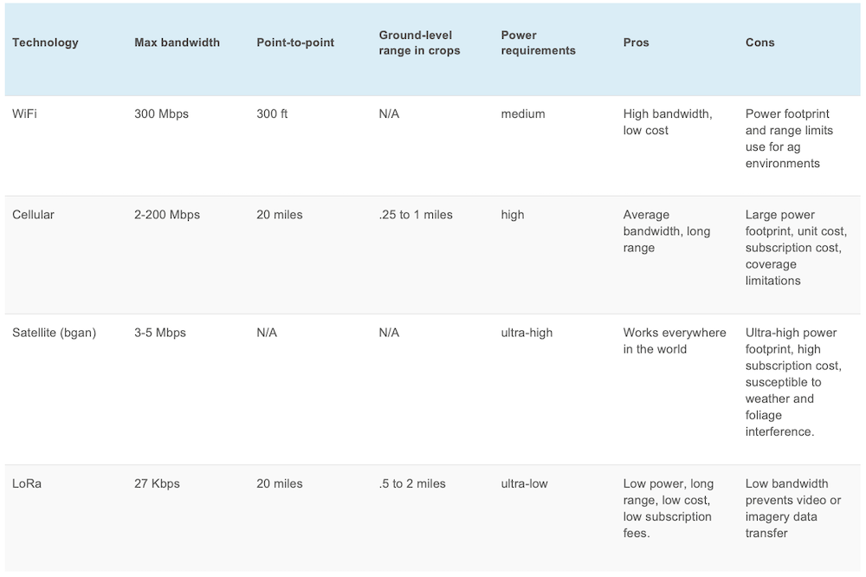Click the 300 Mbps bandwidth value

[x=161, y=113]
